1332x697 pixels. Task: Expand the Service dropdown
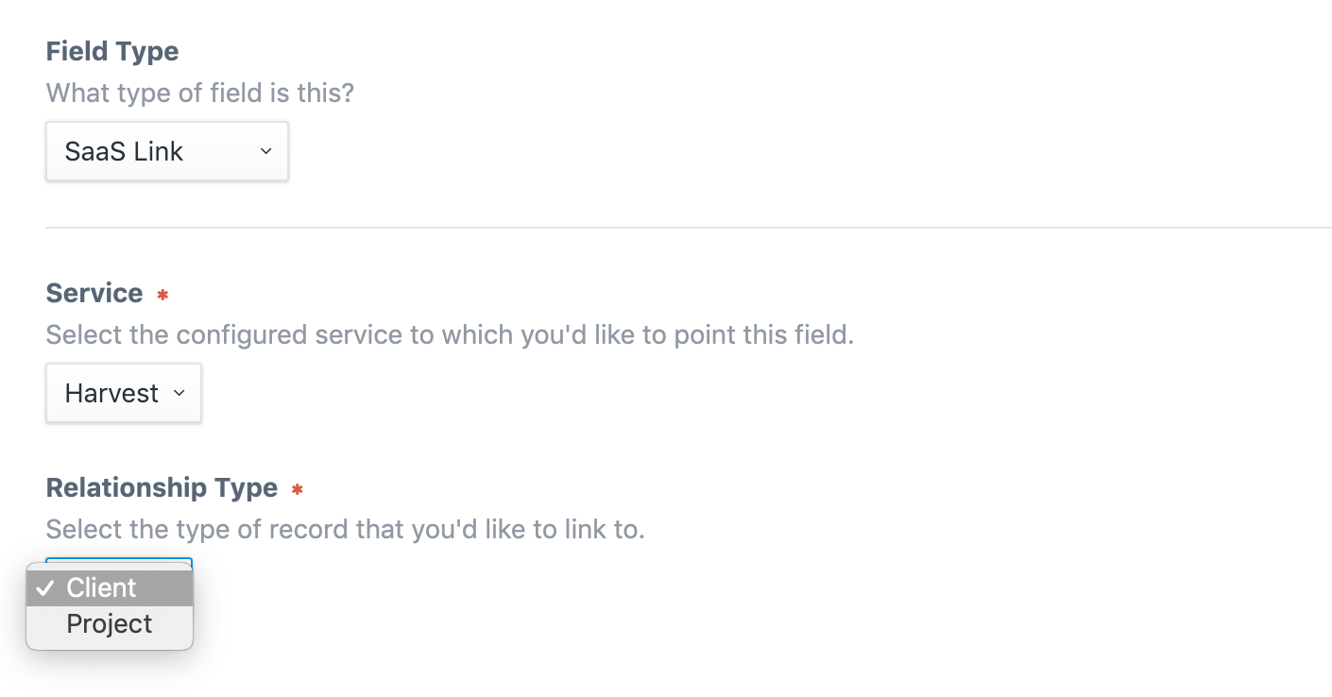point(123,393)
